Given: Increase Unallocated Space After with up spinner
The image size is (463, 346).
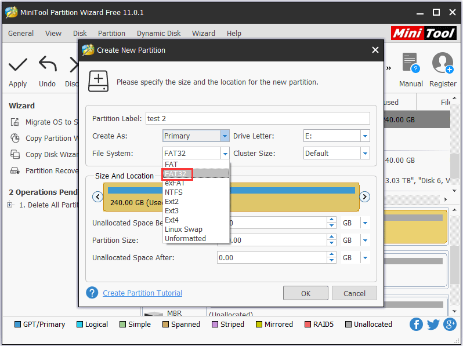Looking at the screenshot, I should pos(332,254).
